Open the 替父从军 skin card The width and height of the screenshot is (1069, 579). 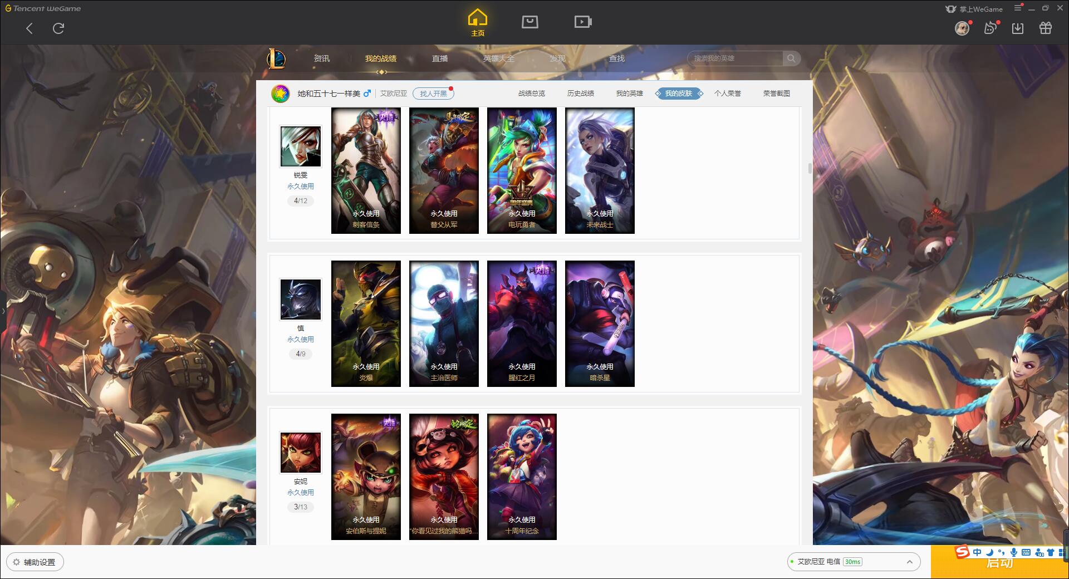[x=444, y=170]
